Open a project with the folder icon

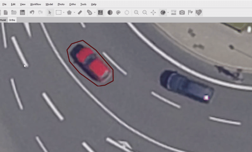[x=14, y=13]
